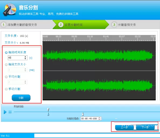Select 每段文件大小 radio option

point(6,65)
